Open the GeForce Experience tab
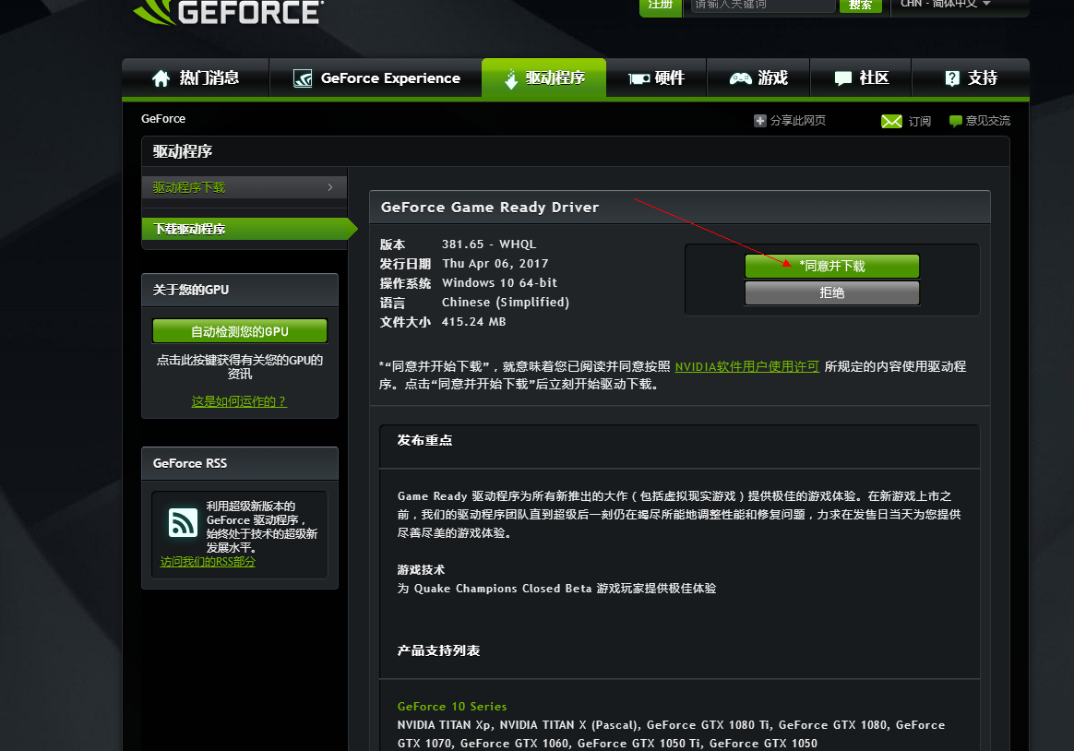This screenshot has width=1074, height=751. click(x=376, y=78)
